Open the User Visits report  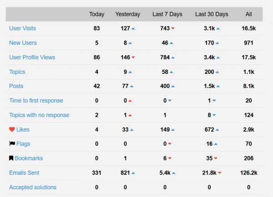click(x=23, y=28)
